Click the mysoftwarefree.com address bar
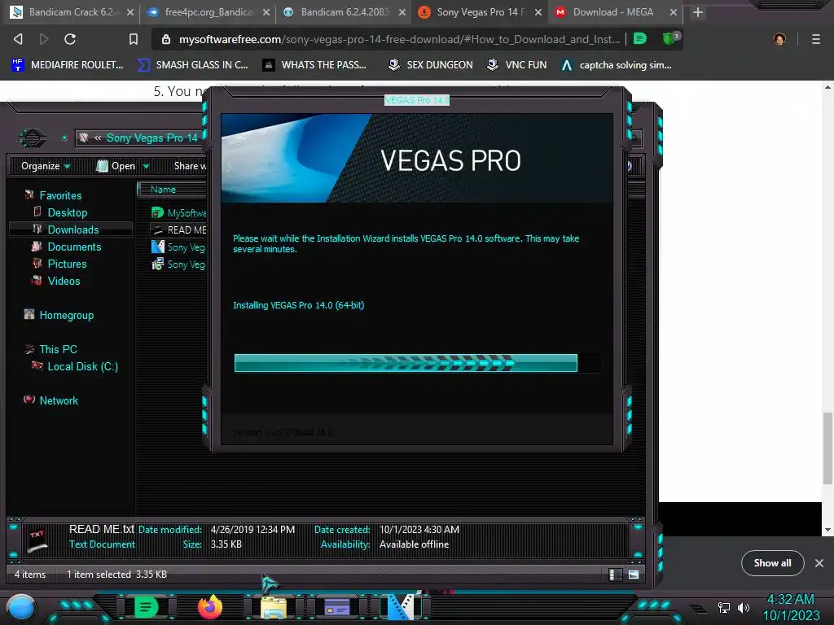Screen dimensions: 834x625 click(x=399, y=39)
